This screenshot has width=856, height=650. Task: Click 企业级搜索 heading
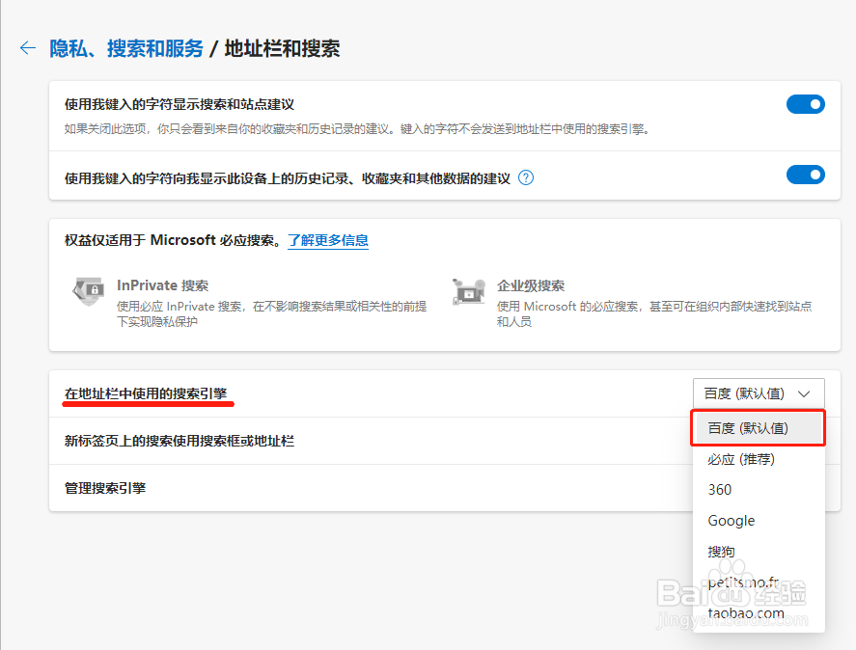(531, 285)
